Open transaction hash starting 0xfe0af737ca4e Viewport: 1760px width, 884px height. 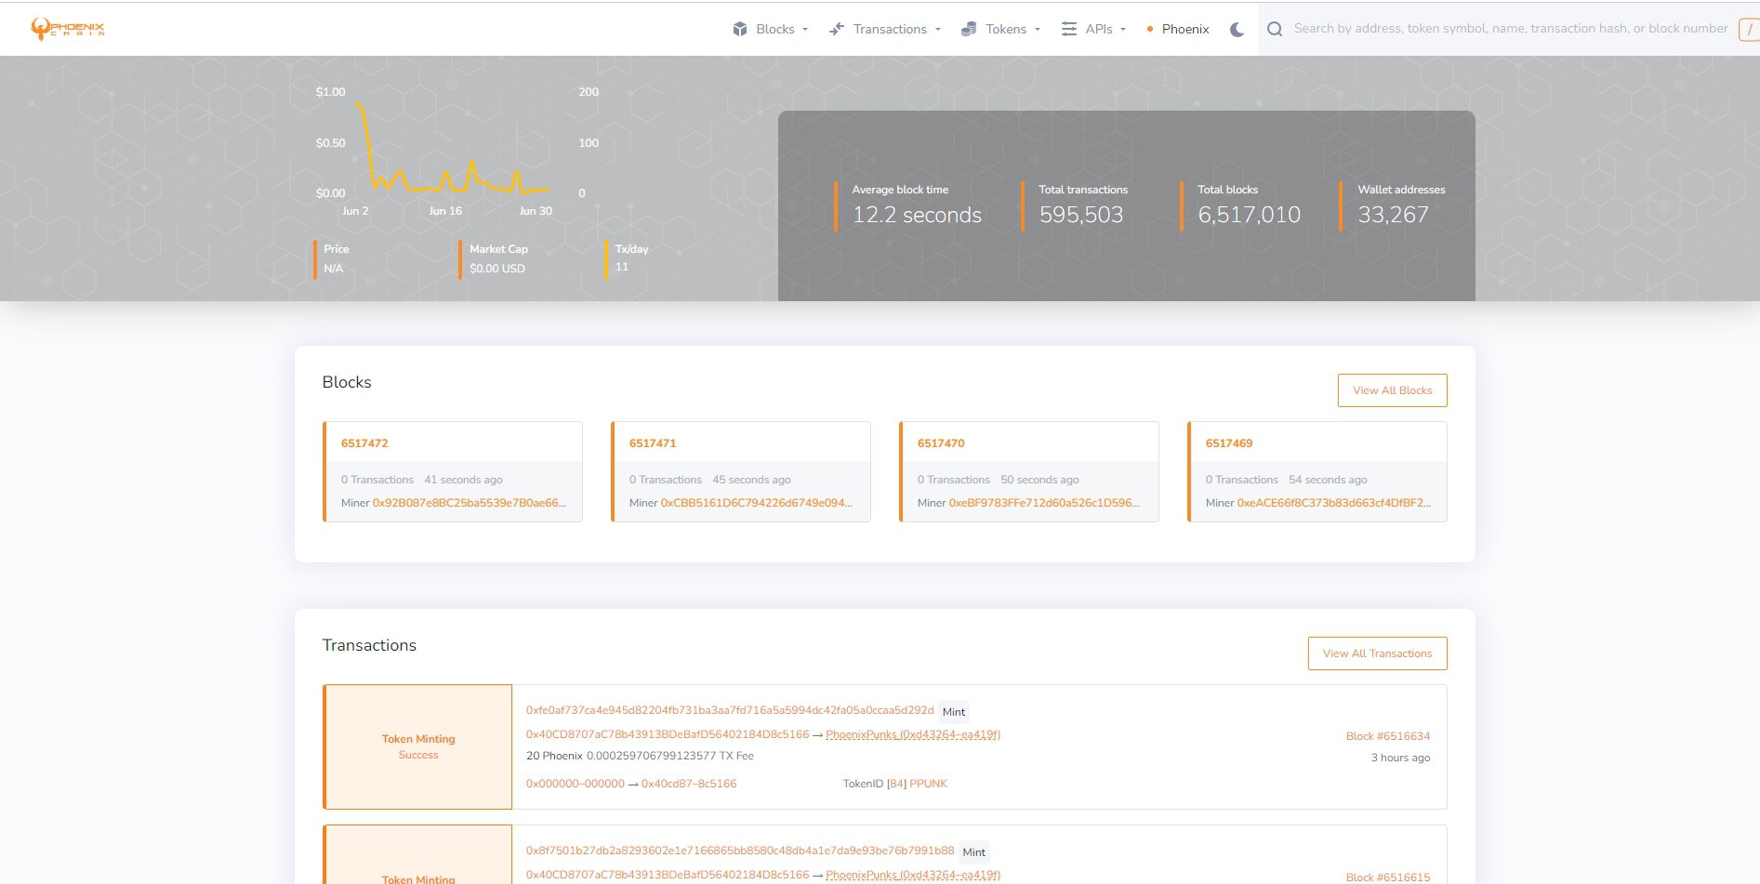(x=730, y=710)
